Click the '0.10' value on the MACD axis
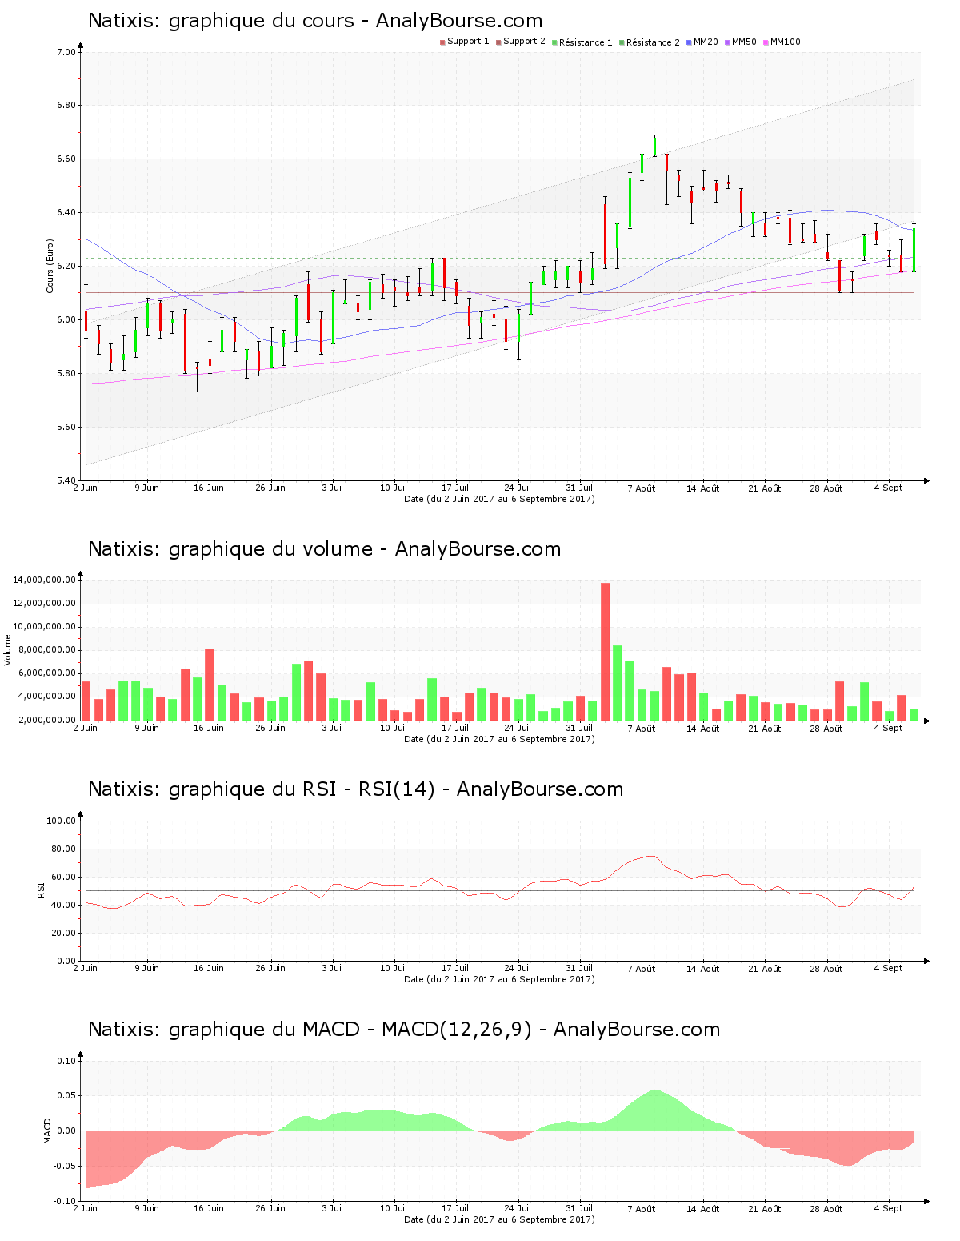This screenshot has width=960, height=1241. point(66,1061)
